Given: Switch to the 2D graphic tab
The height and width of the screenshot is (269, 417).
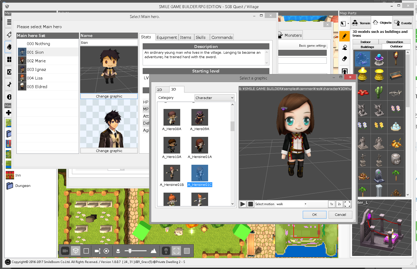Looking at the screenshot, I should click(162, 90).
